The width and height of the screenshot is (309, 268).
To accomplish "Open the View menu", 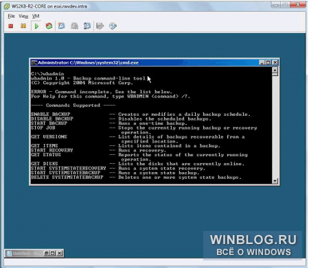I will click(23, 16).
